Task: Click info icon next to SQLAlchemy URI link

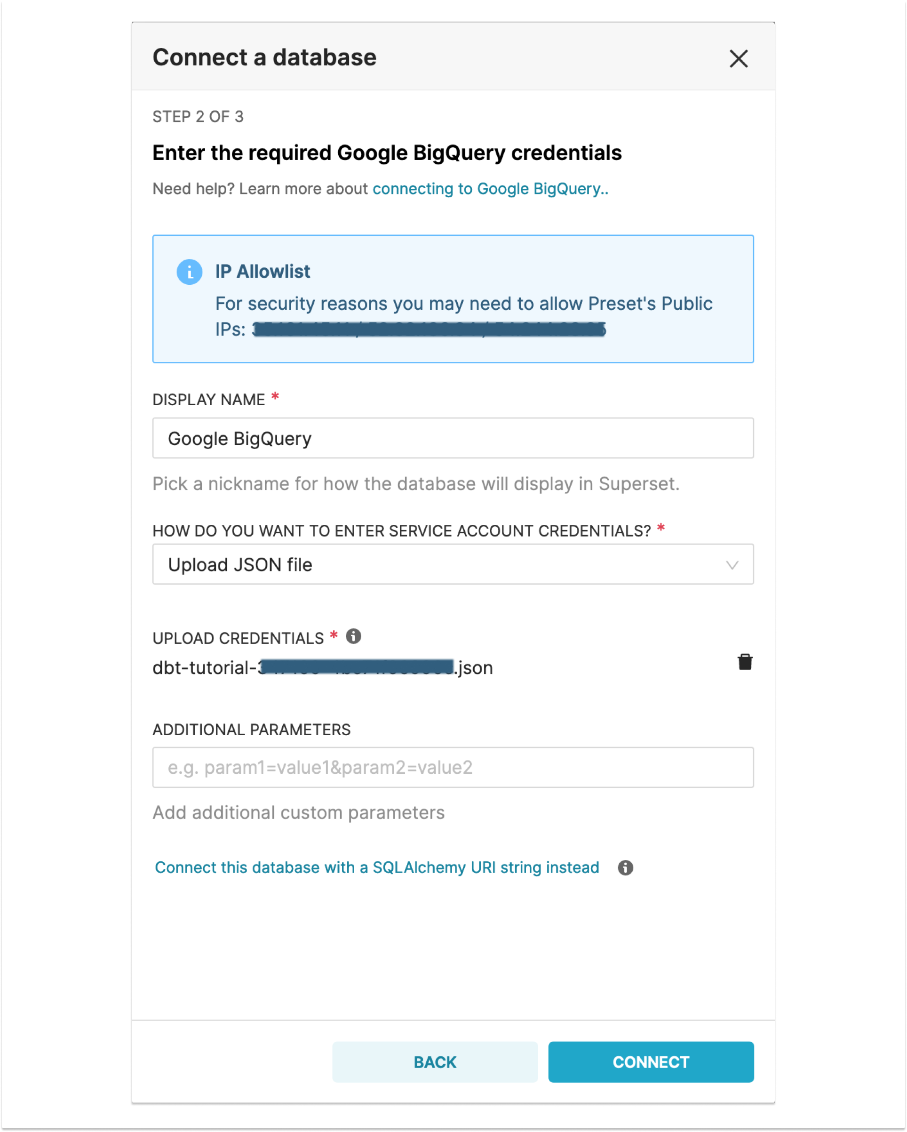Action: coord(625,867)
